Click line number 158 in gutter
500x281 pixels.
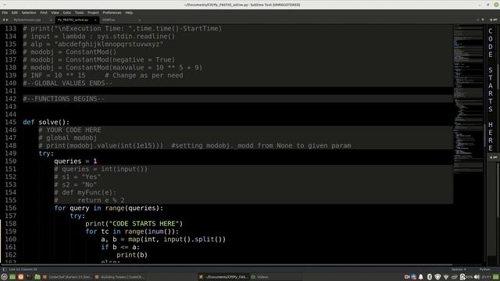click(x=10, y=224)
